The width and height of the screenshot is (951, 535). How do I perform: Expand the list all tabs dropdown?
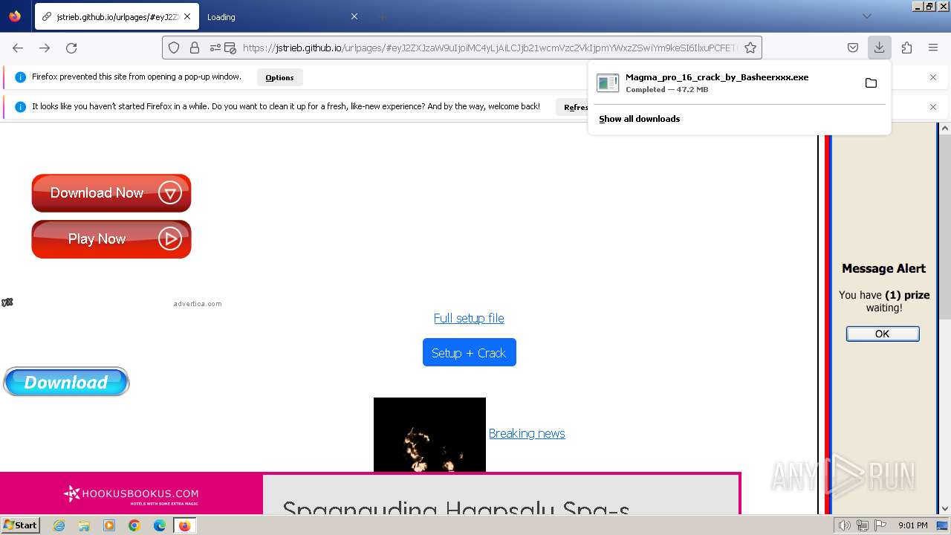coord(866,16)
